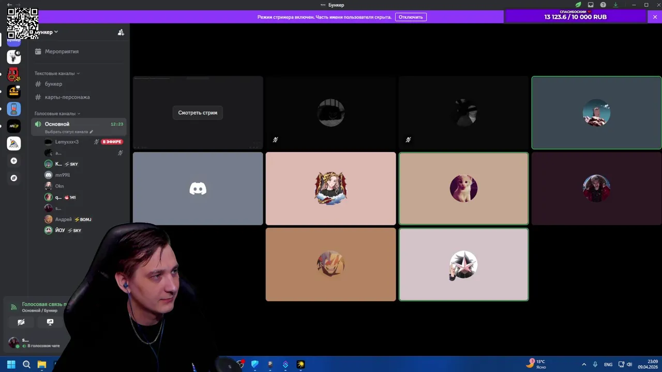662x372 pixels.
Task: Collapse the Текстовые каналы category
Action: pos(57,73)
